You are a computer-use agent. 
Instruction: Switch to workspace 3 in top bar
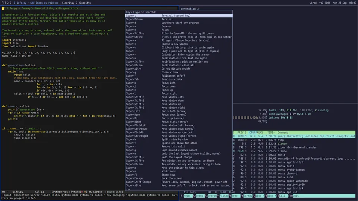(10, 3)
